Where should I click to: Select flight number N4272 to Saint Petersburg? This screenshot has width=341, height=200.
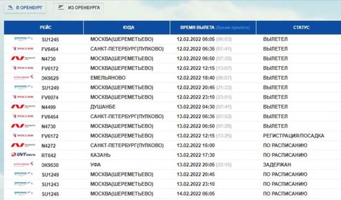point(48,146)
